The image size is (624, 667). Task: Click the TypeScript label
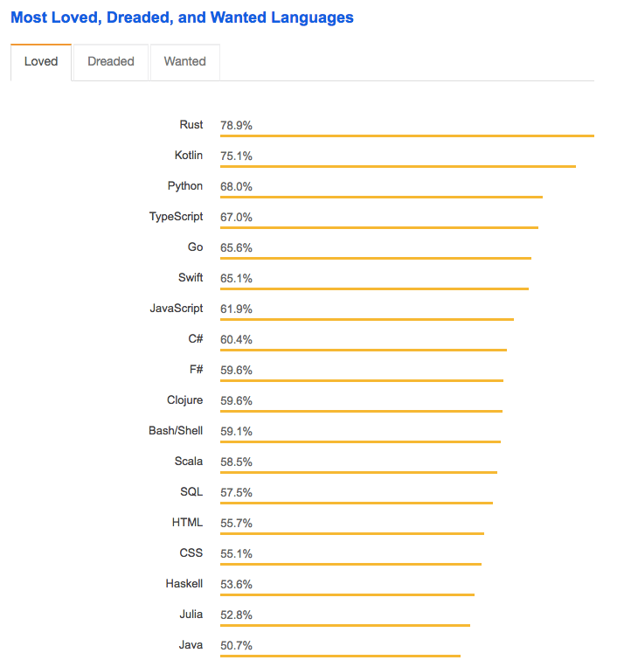(176, 217)
